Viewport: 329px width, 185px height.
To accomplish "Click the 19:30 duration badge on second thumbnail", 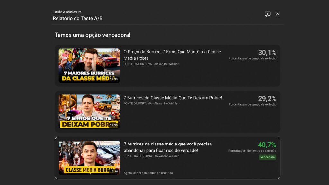I will tap(114, 125).
